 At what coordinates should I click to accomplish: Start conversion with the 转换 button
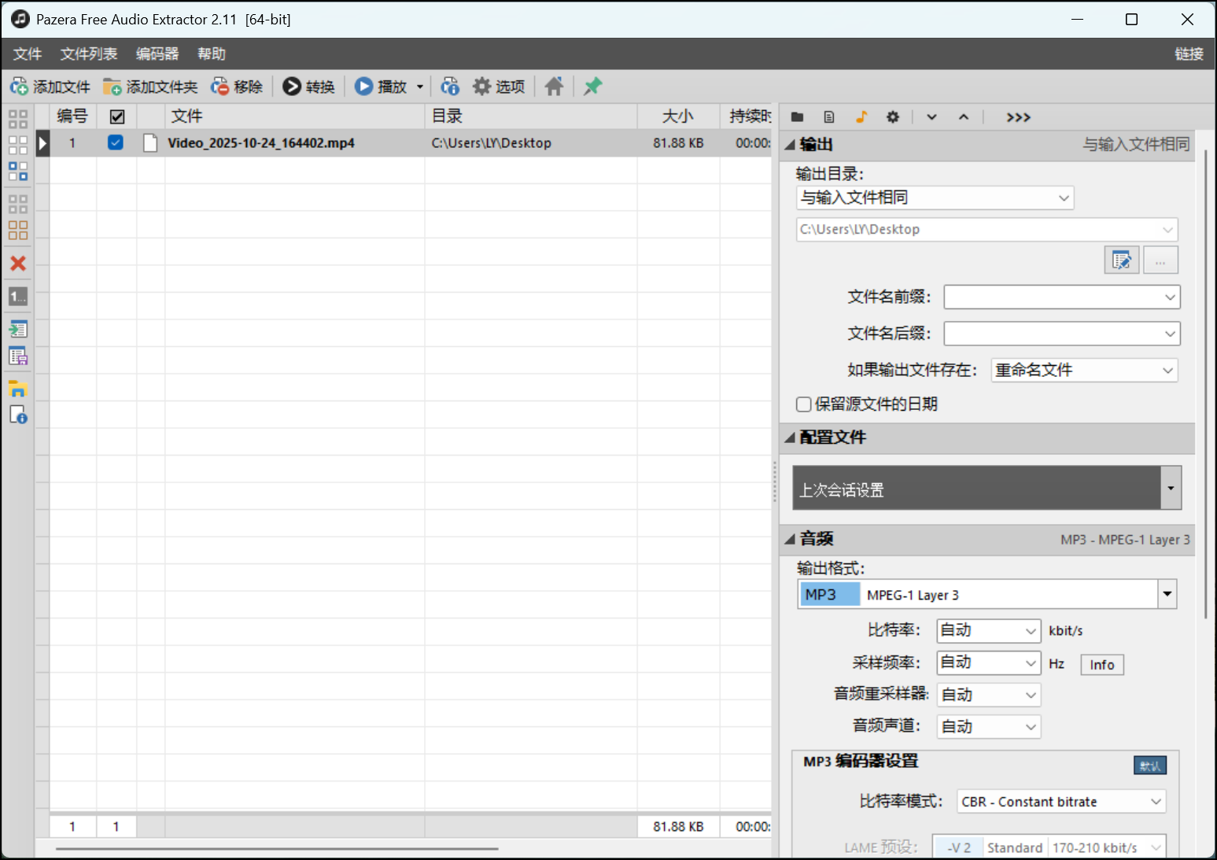[309, 87]
